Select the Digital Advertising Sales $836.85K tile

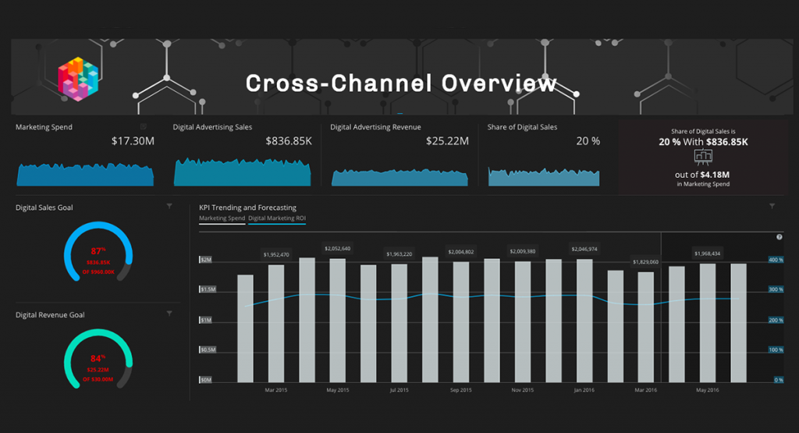click(242, 154)
